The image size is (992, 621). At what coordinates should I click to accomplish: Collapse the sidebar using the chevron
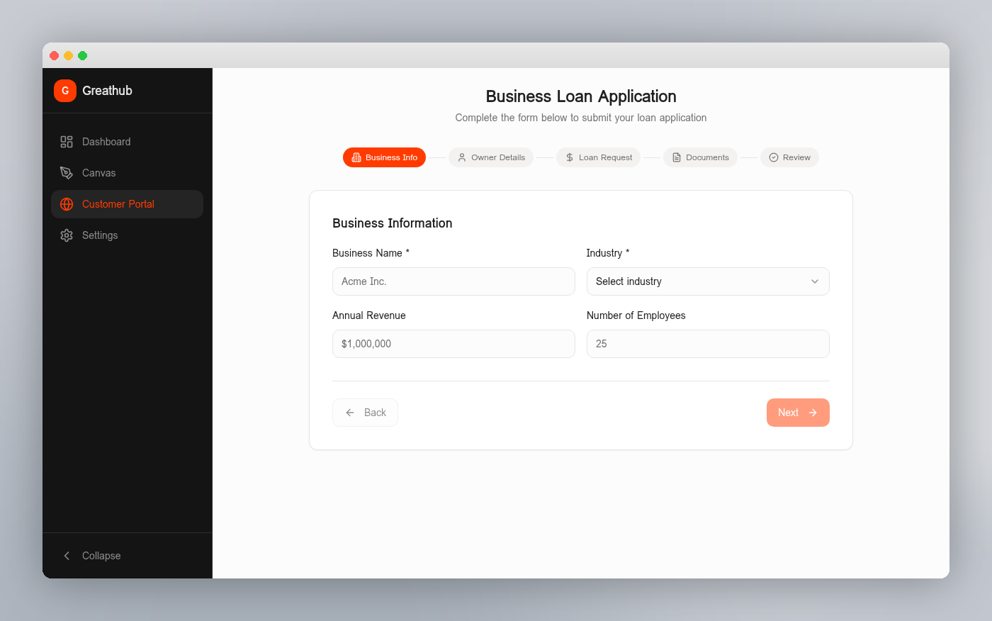(x=67, y=556)
